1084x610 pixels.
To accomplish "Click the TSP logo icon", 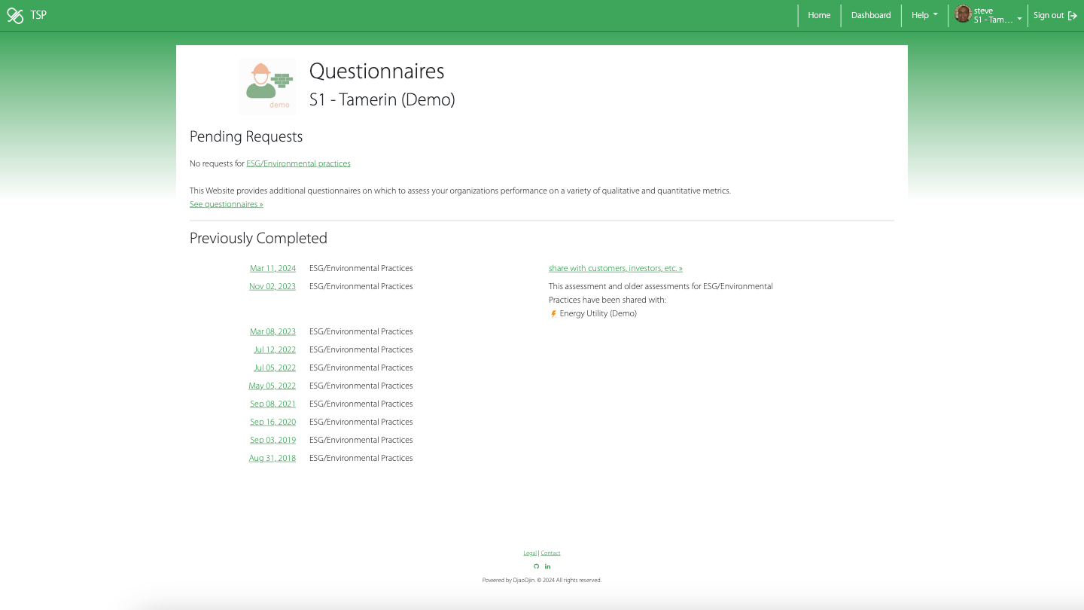I will [15, 15].
